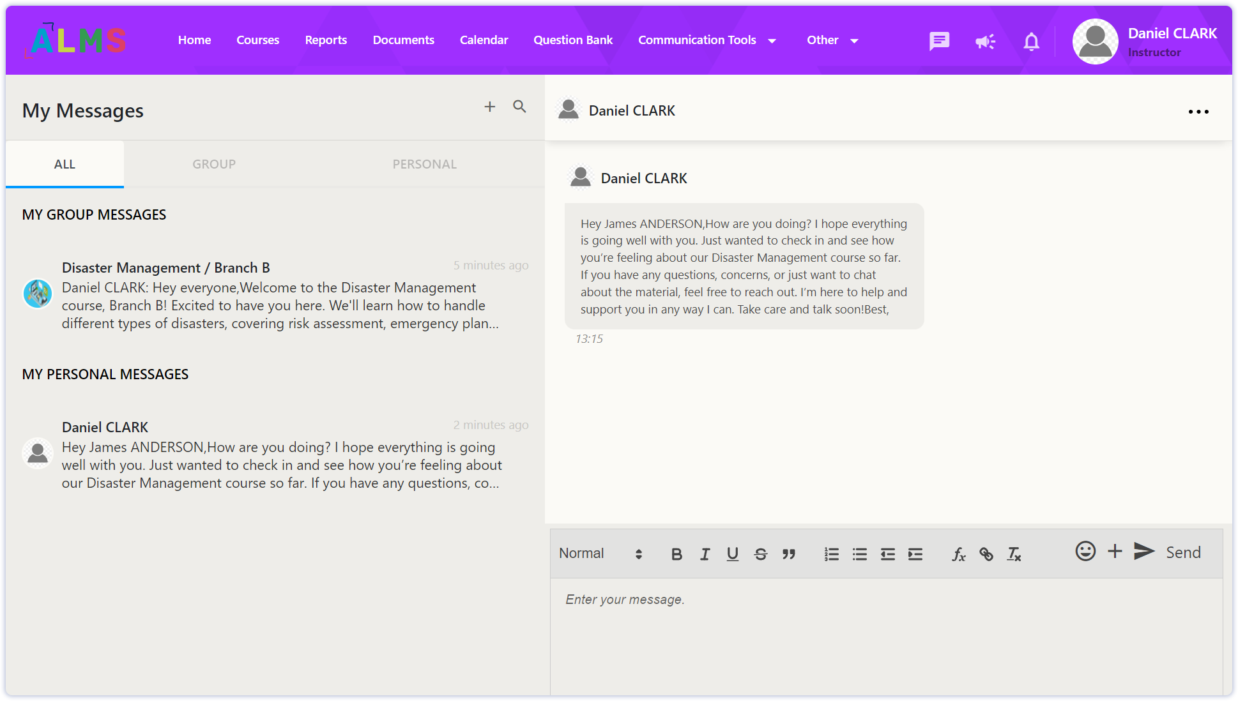Image resolution: width=1238 pixels, height=701 pixels.
Task: Toggle italic formatting
Action: pyautogui.click(x=705, y=554)
